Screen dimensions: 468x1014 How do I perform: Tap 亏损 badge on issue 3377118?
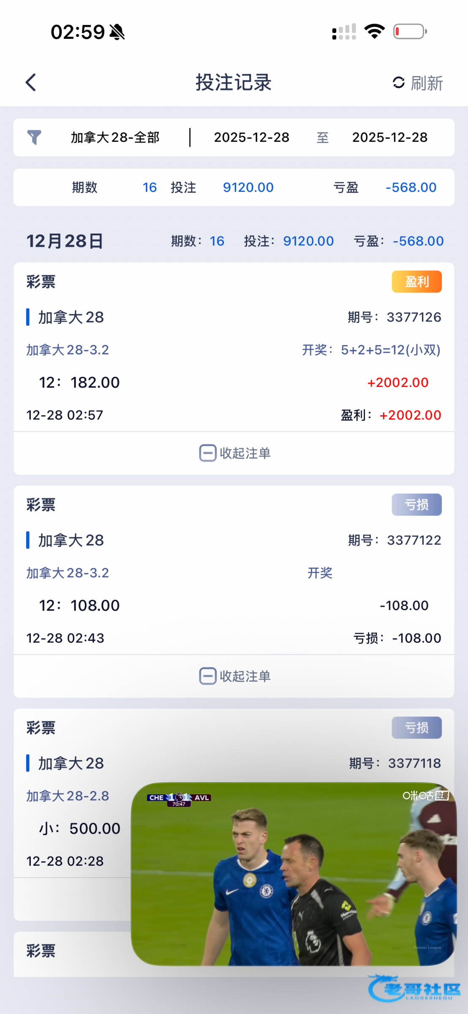(x=416, y=728)
